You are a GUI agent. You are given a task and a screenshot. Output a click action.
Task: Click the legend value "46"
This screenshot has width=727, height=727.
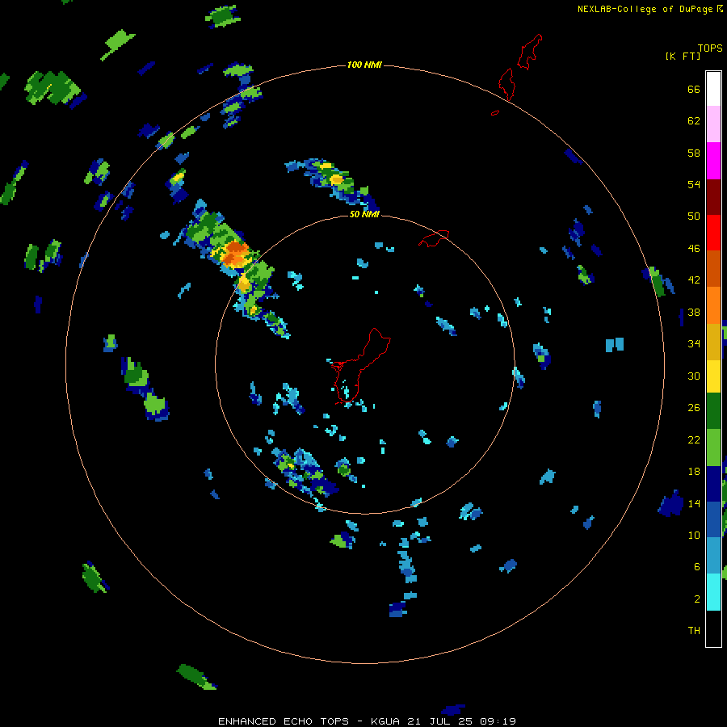click(694, 249)
